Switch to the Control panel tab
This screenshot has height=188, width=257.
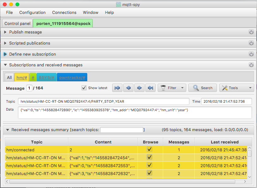(17, 23)
